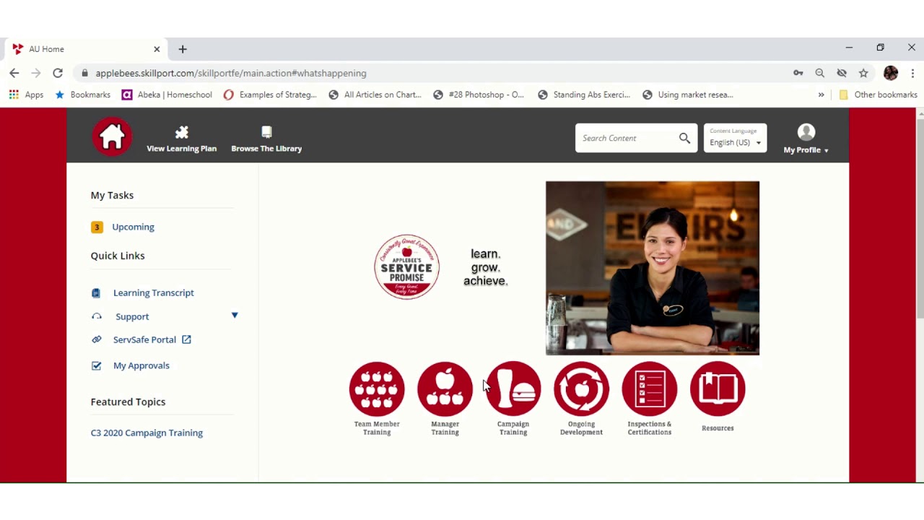
Task: Bookmark this page with the star
Action: (863, 73)
